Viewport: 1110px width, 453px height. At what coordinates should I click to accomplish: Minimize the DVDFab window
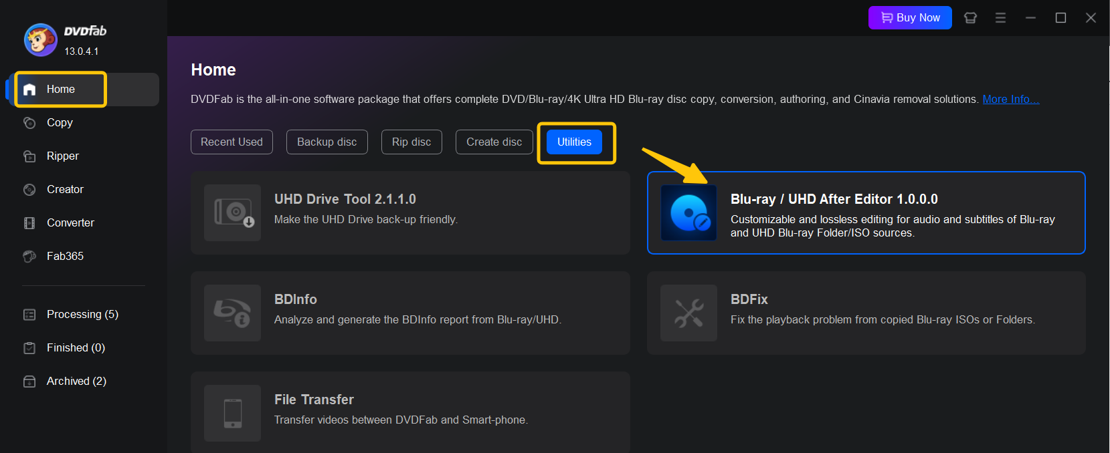point(1030,18)
